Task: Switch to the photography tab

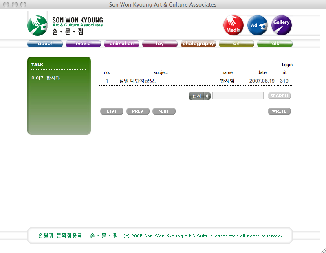Action: (x=198, y=44)
